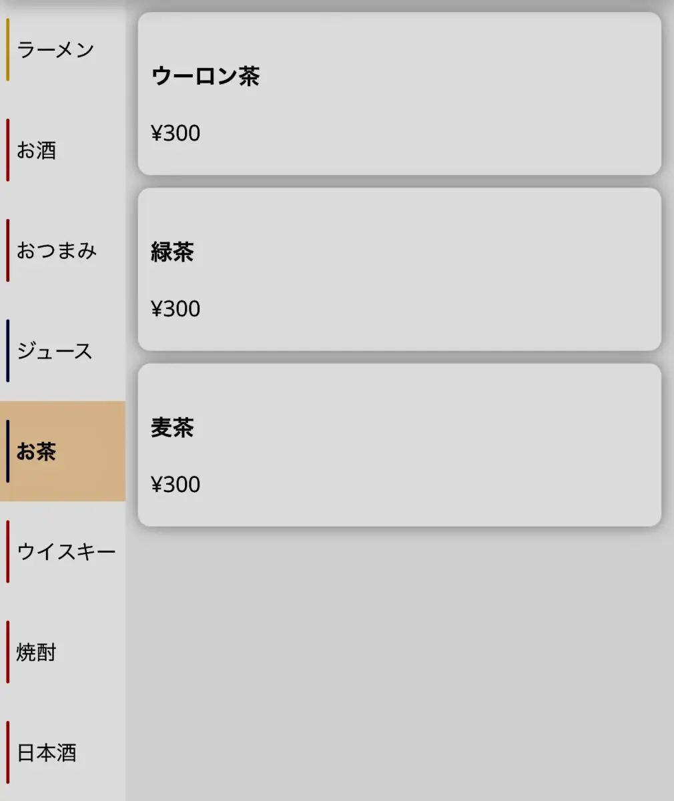Viewport: 674px width, 801px height.
Task: Tap the ¥300 price under 麦茶
Action: tap(176, 484)
